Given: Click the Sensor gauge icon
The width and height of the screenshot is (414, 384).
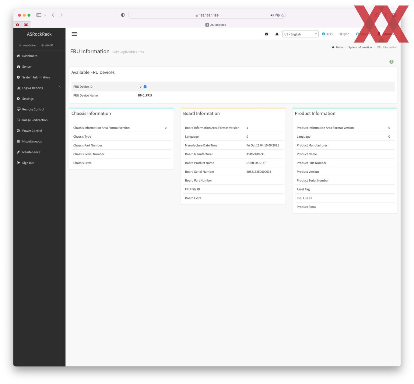Looking at the screenshot, I should point(18,66).
